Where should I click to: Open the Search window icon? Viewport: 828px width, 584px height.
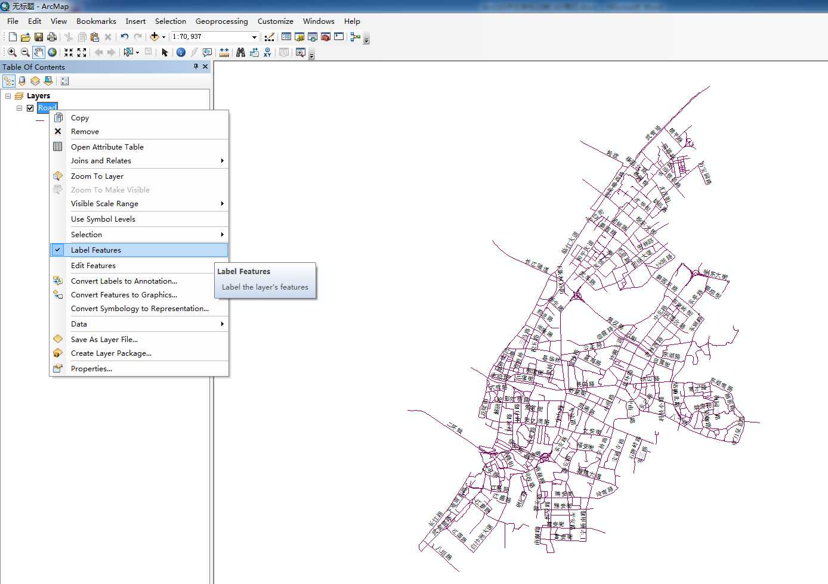tap(313, 37)
